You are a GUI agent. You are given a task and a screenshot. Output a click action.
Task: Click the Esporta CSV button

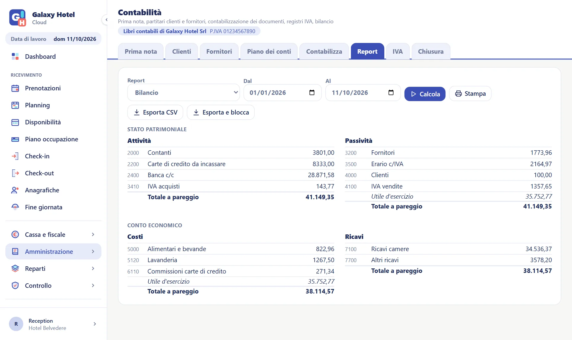pos(155,112)
